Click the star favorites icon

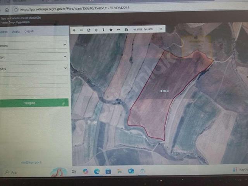tap(111, 29)
